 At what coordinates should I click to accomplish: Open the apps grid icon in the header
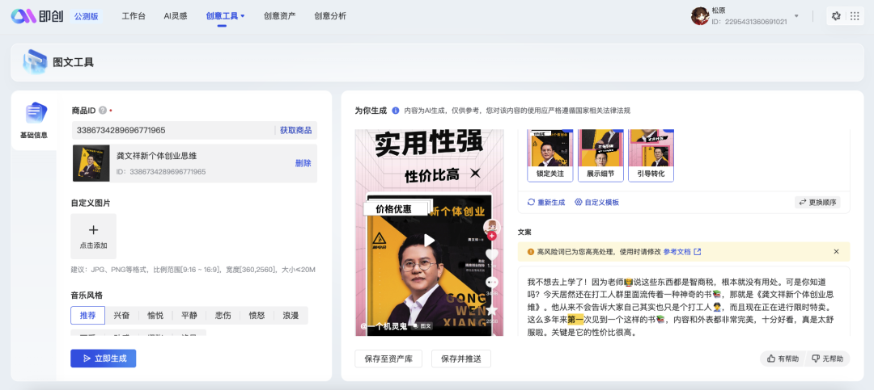[x=855, y=16]
